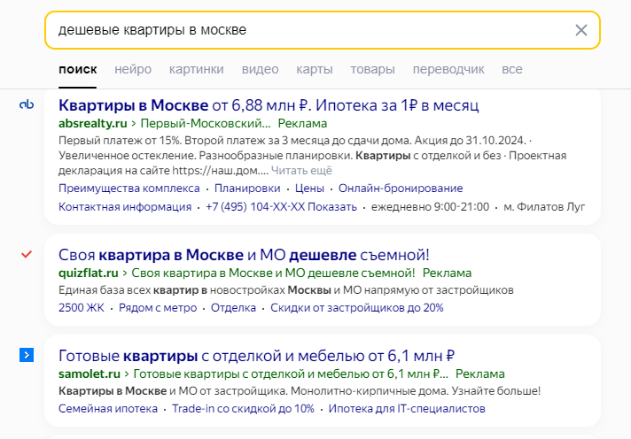Open the 'переводчик' tab

click(448, 69)
